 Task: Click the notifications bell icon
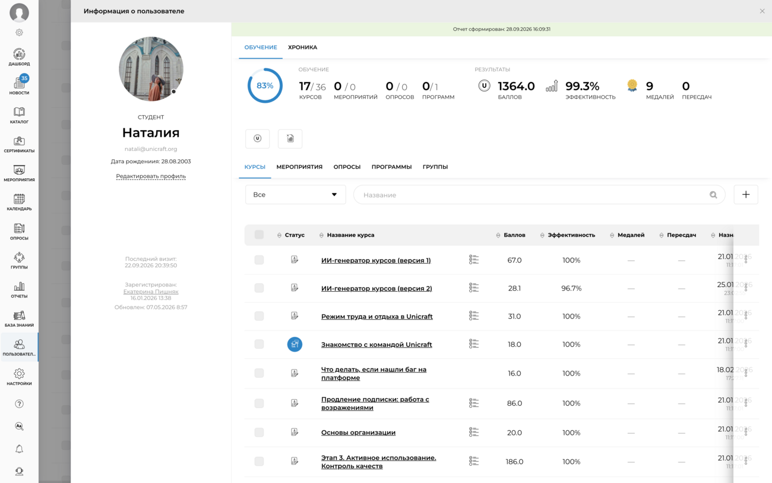[x=19, y=449]
